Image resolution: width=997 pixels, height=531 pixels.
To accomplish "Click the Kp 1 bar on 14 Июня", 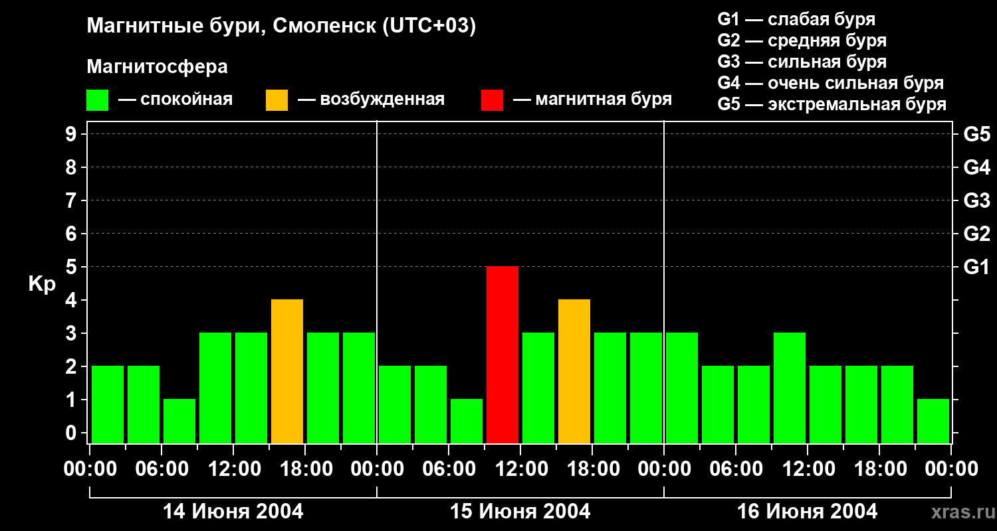I will point(179,421).
